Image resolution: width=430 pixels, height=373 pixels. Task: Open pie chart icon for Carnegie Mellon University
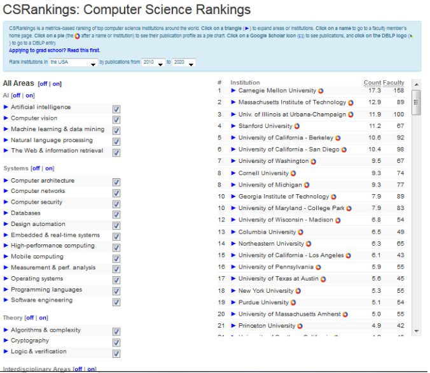click(x=321, y=91)
